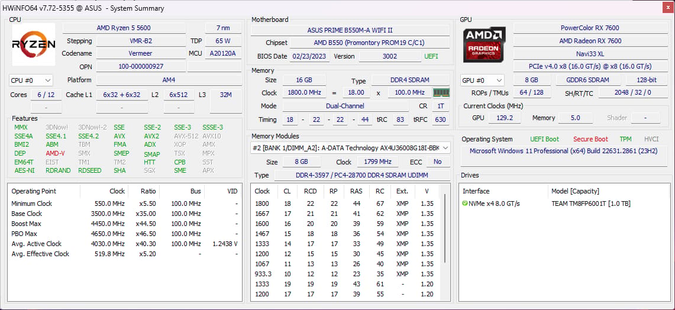This screenshot has width=675, height=310.
Task: Click the ASUS PRIME B550M-A WIFI II field
Action: 350,31
